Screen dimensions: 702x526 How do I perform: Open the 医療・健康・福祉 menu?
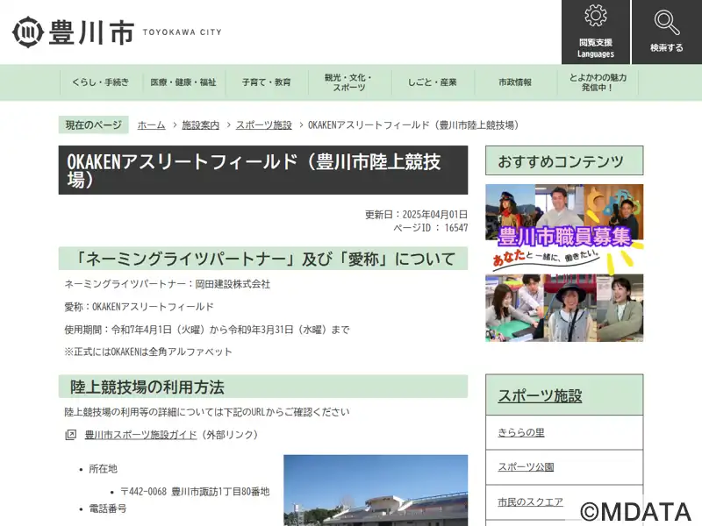click(x=183, y=82)
